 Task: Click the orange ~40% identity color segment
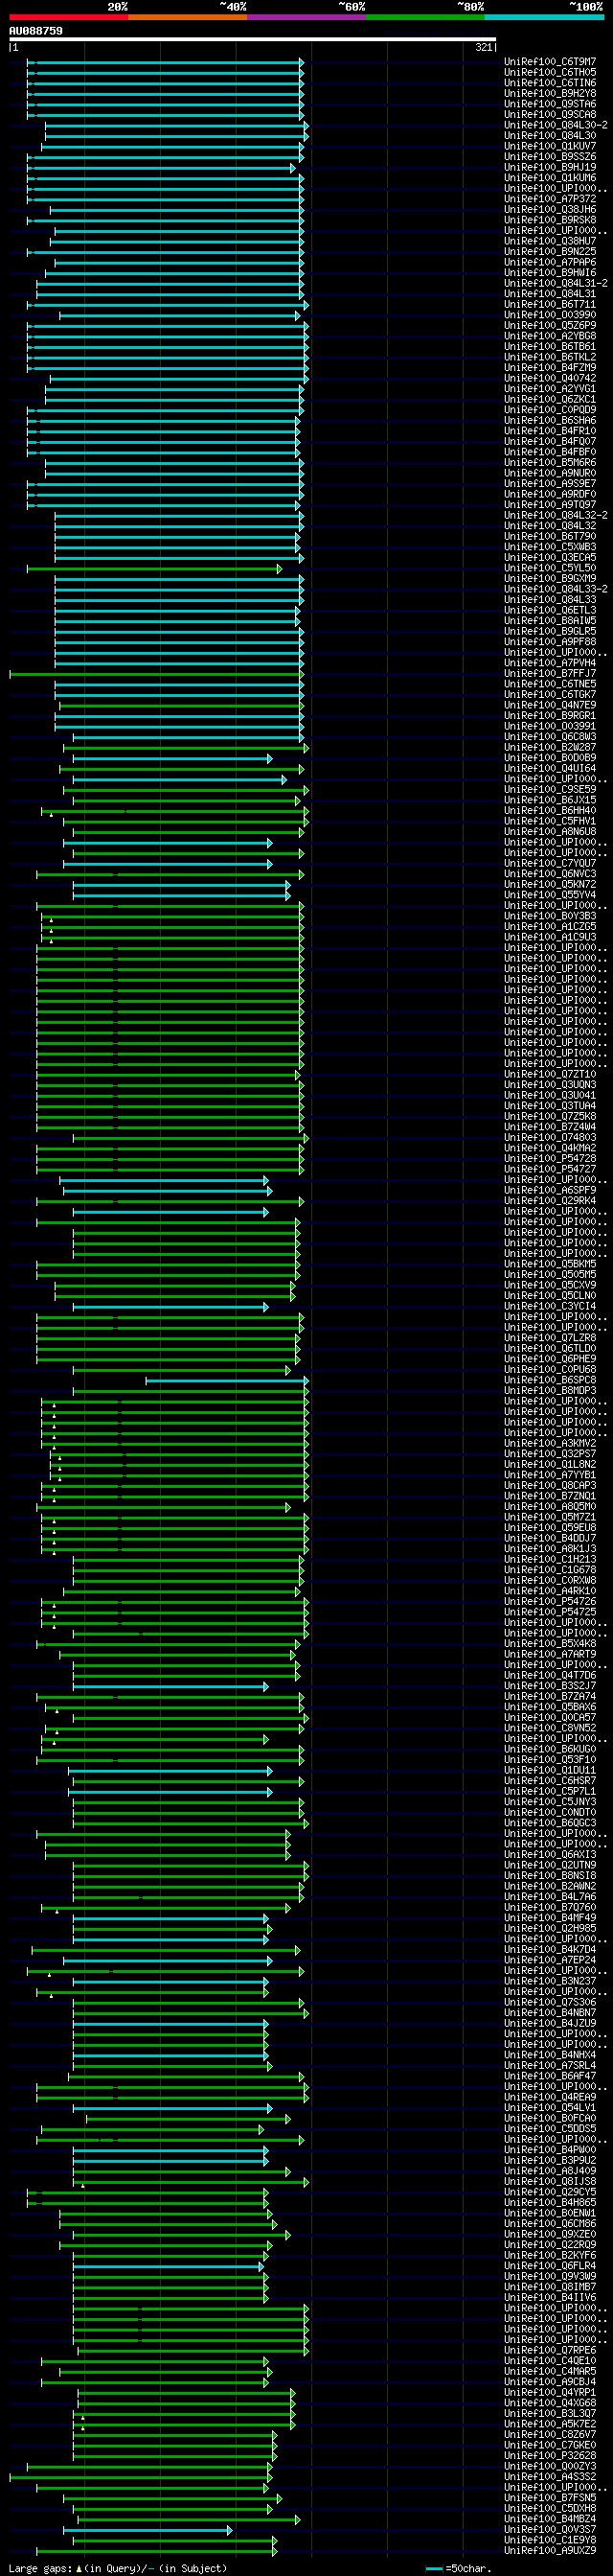(188, 17)
